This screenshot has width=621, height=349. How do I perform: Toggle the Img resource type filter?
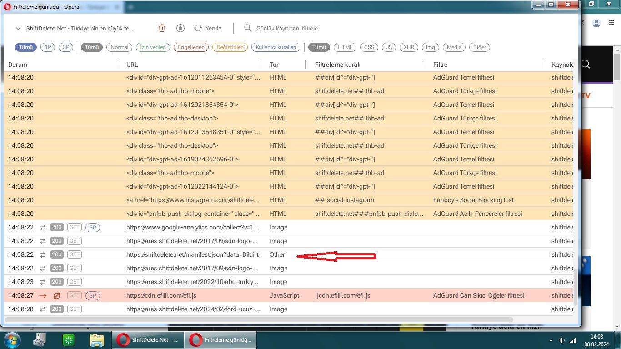pyautogui.click(x=430, y=47)
